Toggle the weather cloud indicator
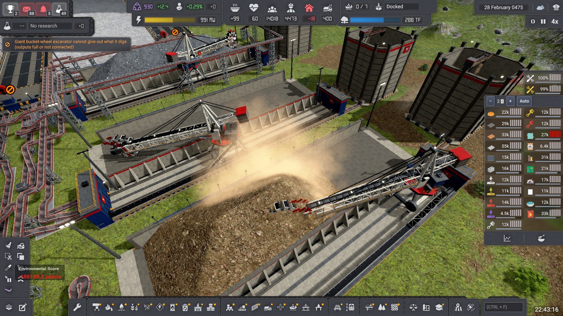 click(540, 8)
